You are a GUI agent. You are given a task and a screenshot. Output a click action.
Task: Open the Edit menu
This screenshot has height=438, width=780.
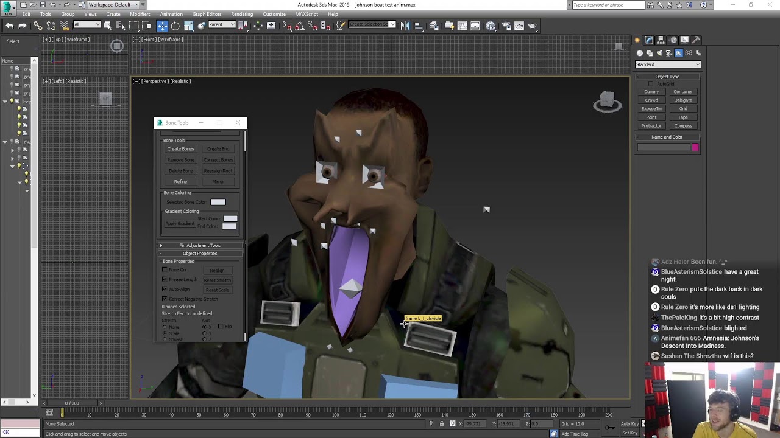pos(26,14)
